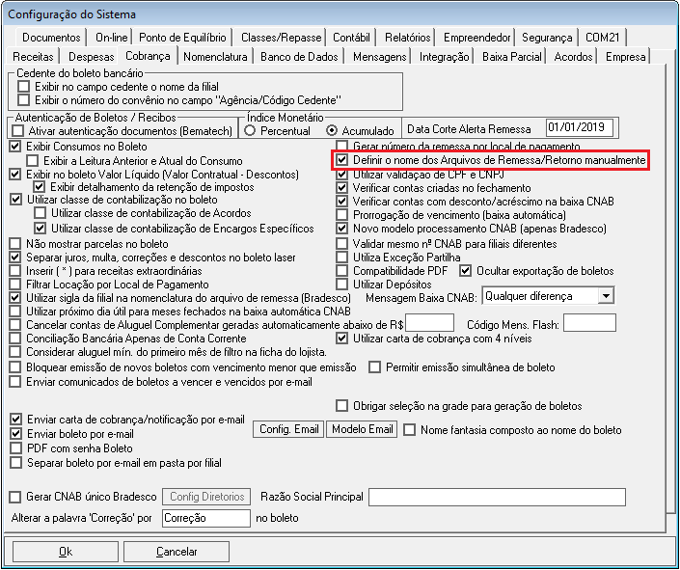
Task: Select the Classes/Repasse tab
Action: (x=281, y=38)
